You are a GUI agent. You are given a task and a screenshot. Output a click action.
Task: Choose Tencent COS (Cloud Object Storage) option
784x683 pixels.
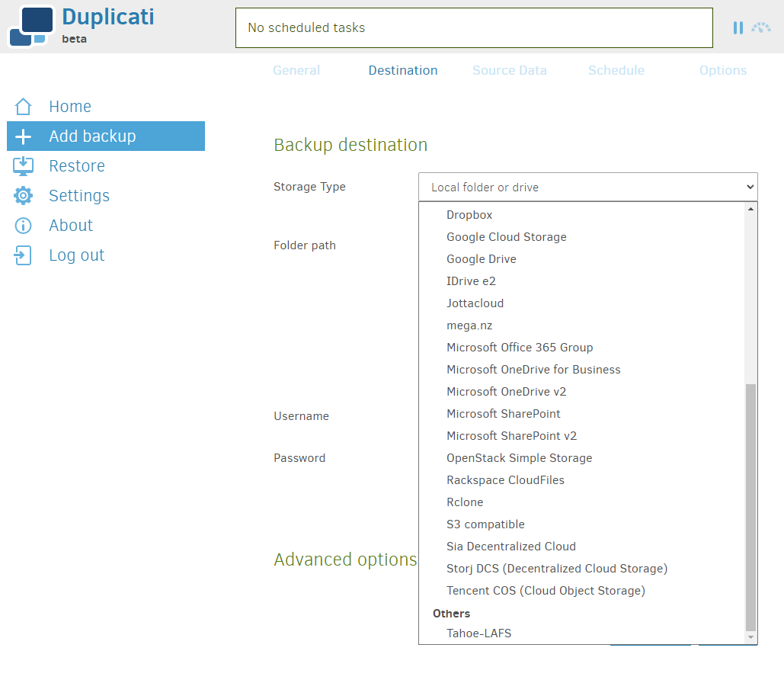pos(581,591)
